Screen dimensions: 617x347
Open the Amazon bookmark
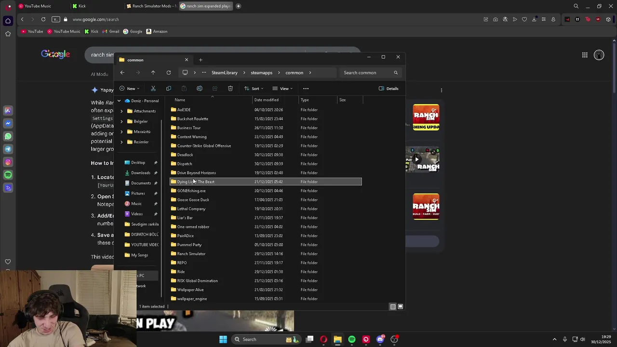[157, 31]
